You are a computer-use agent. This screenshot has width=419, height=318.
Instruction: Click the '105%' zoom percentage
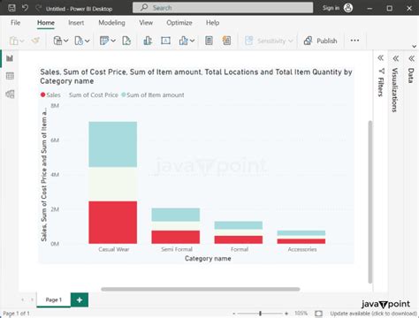coord(301,314)
